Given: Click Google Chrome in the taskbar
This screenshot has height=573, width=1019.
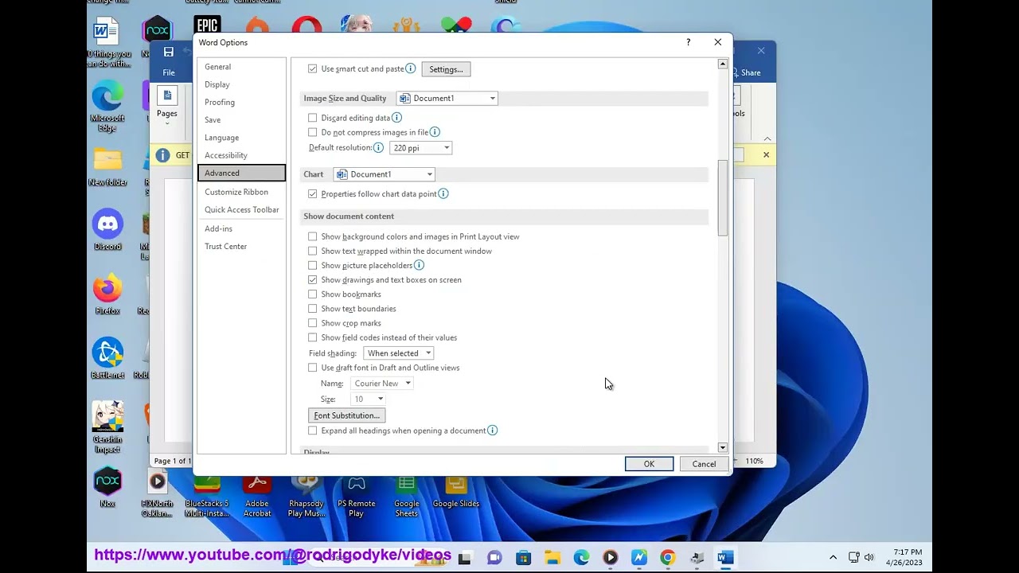Looking at the screenshot, I should pyautogui.click(x=668, y=558).
